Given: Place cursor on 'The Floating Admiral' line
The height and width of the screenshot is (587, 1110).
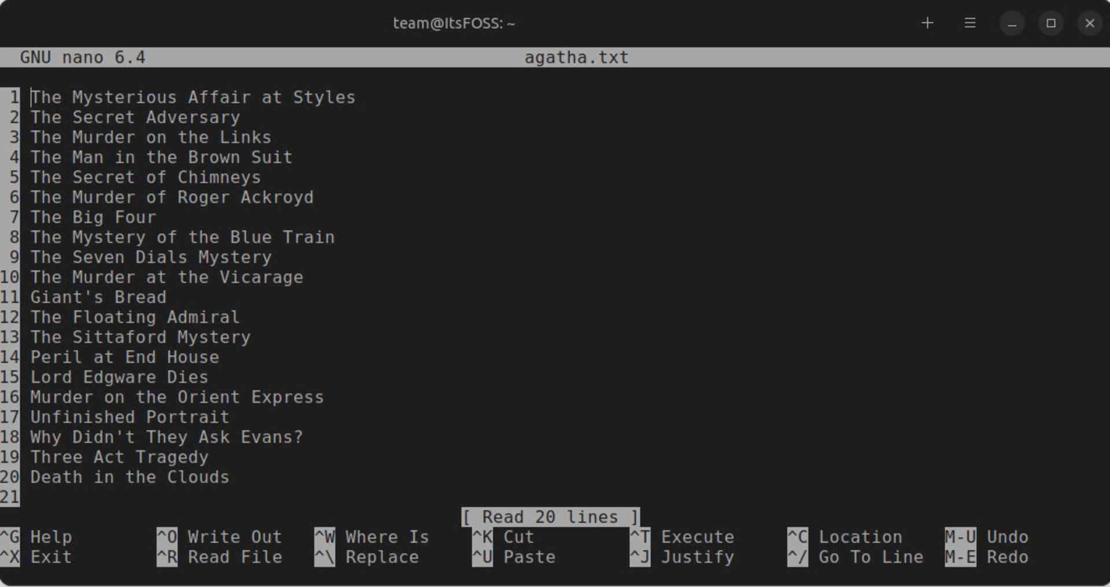Looking at the screenshot, I should tap(135, 317).
